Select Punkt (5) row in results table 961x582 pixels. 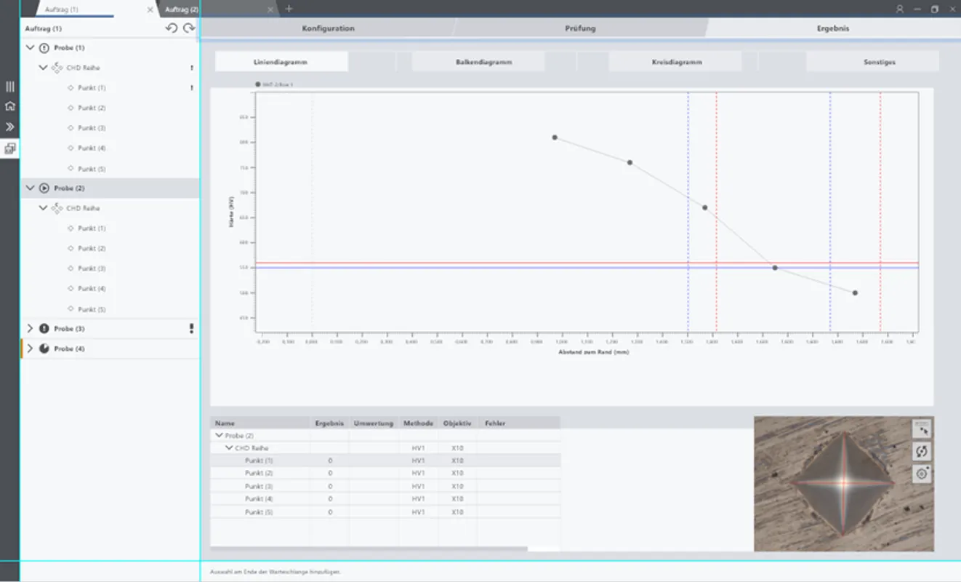point(385,512)
